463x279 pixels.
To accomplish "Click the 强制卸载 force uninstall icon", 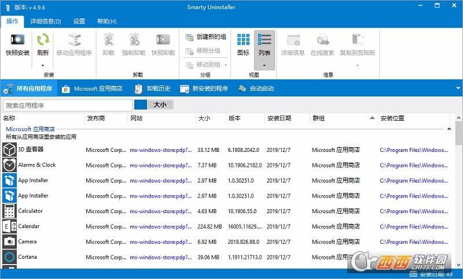I will [x=134, y=39].
